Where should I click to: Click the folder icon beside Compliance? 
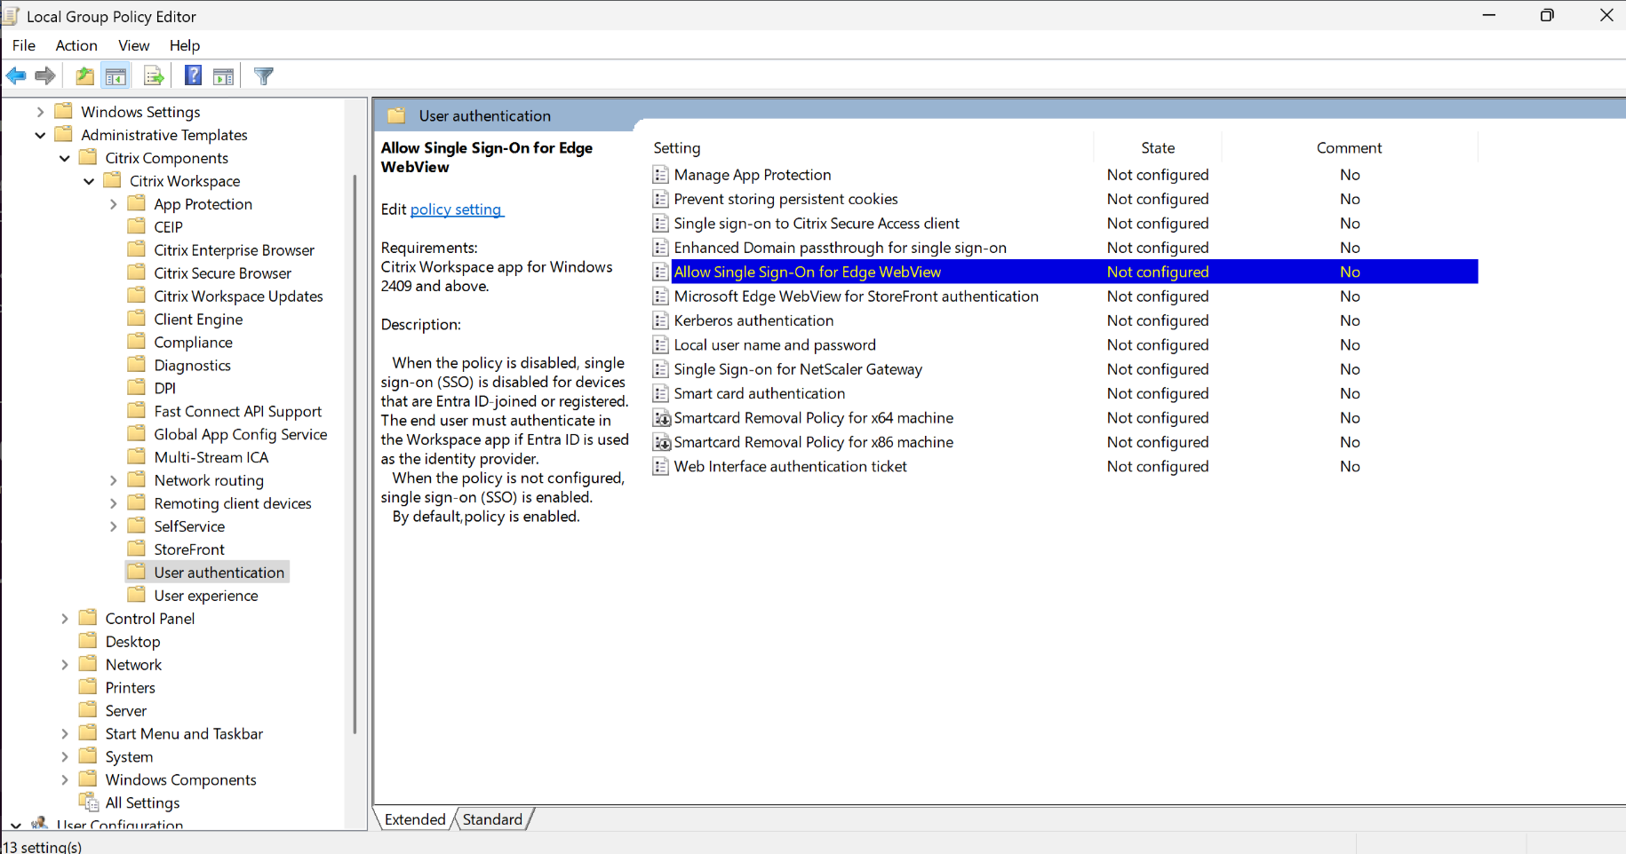pyautogui.click(x=137, y=342)
